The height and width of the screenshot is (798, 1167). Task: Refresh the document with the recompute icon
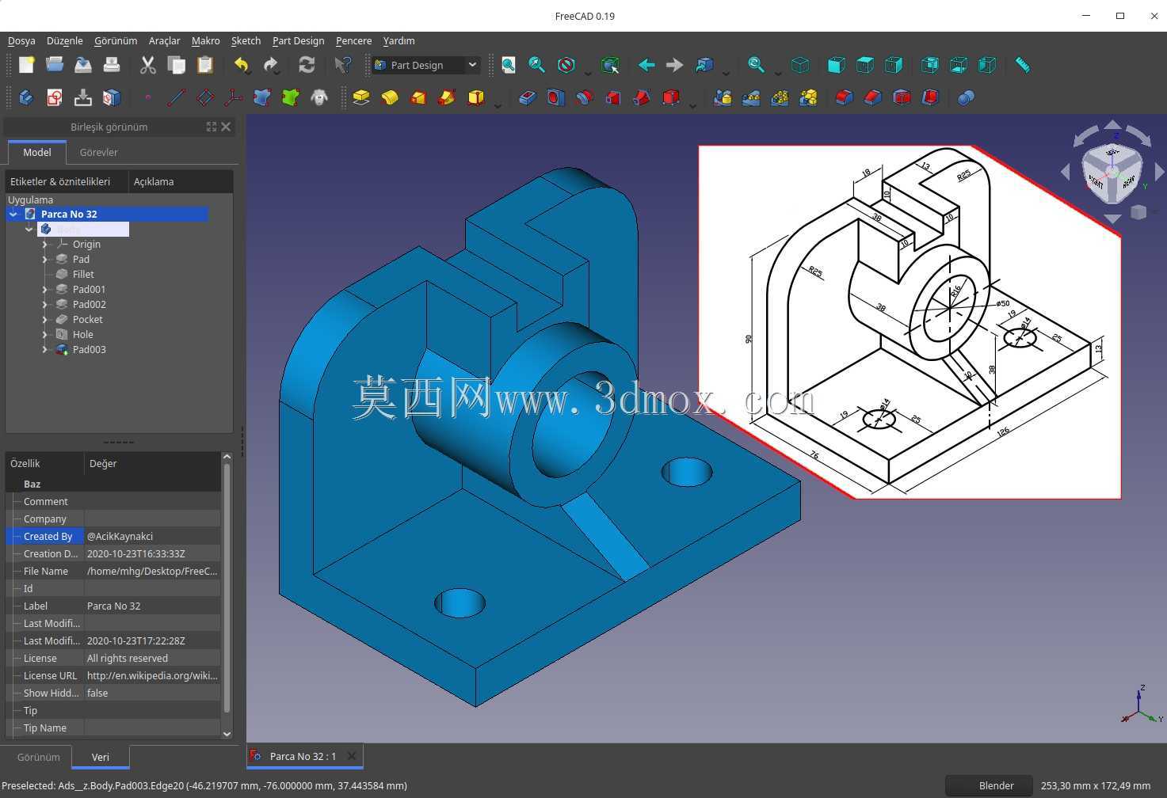pos(307,65)
